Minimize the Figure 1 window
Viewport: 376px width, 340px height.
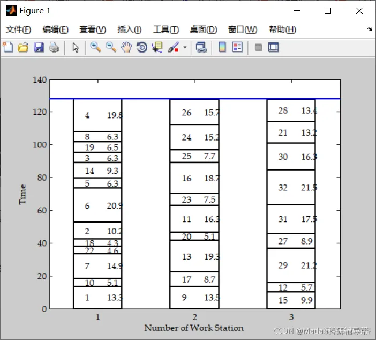point(297,11)
